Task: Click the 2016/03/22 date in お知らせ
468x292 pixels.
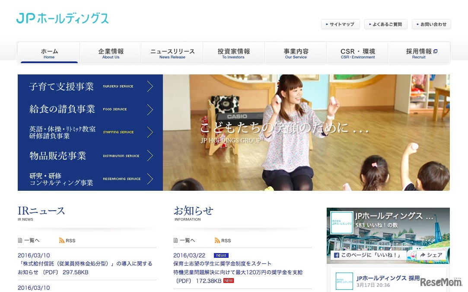Action: click(x=189, y=255)
